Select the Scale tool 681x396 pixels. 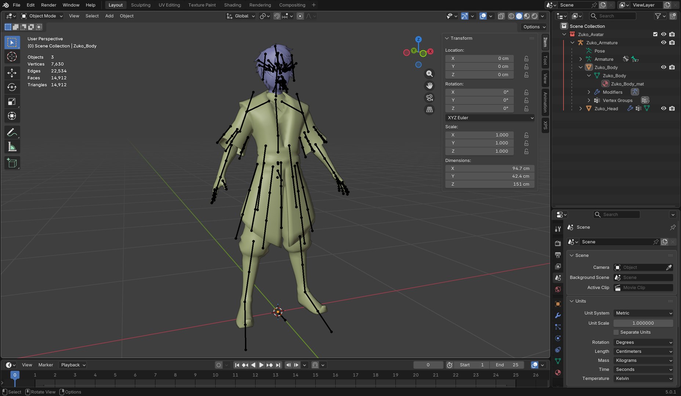click(12, 102)
